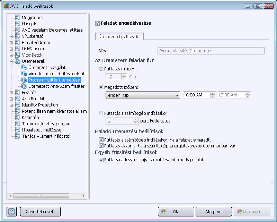This screenshot has height=222, width=277.
Task: Click the Identity Protection document icon
Action: 17,105
